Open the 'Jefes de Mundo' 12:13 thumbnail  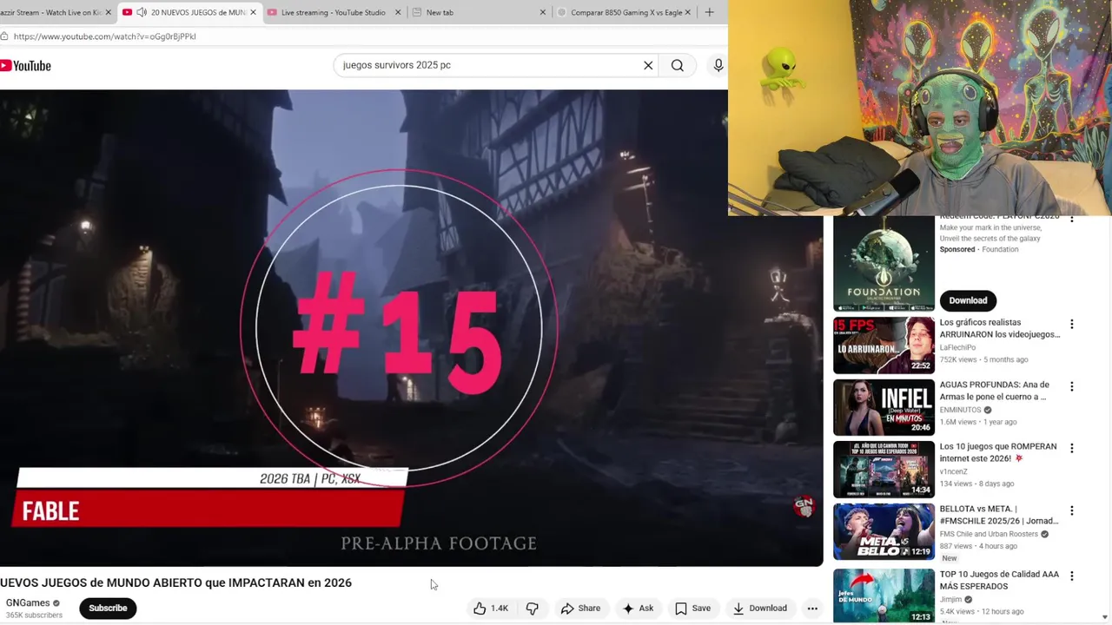884,596
